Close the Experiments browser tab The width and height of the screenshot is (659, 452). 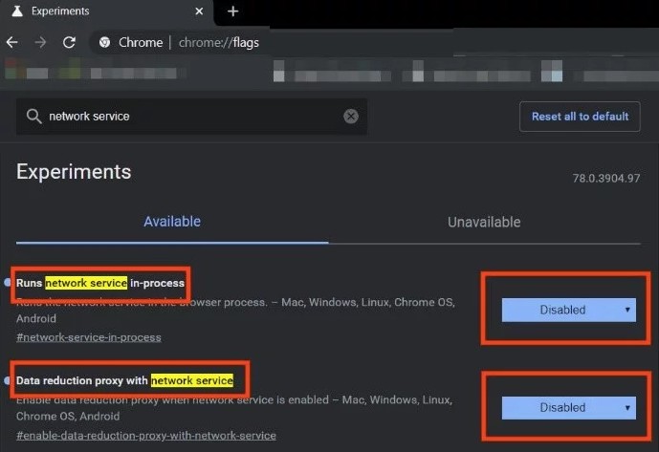pyautogui.click(x=198, y=11)
